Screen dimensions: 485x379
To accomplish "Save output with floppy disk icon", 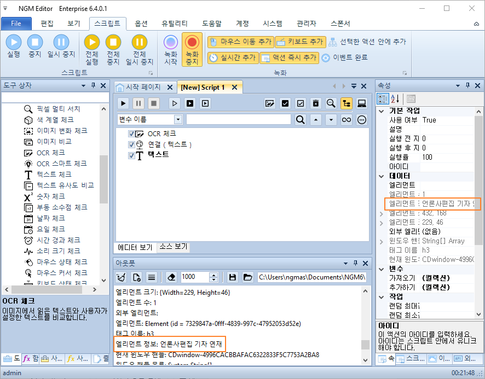I will [233, 277].
